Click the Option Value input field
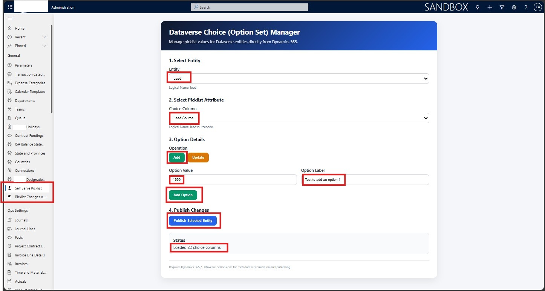The width and height of the screenshot is (545, 291). coord(233,180)
